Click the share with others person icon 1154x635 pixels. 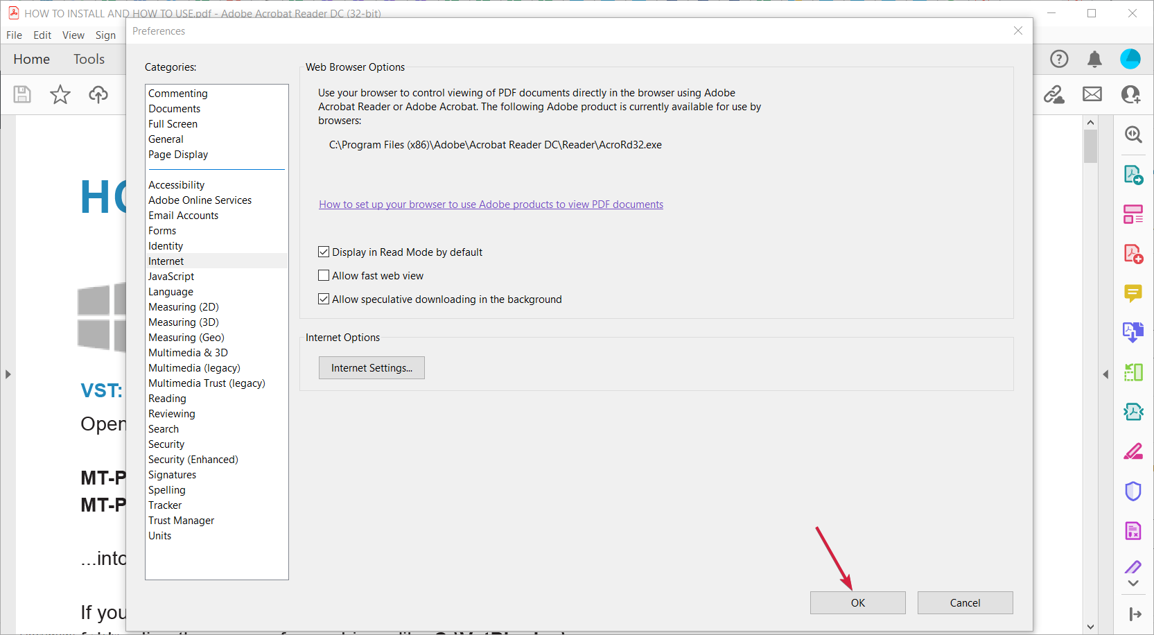(1130, 94)
